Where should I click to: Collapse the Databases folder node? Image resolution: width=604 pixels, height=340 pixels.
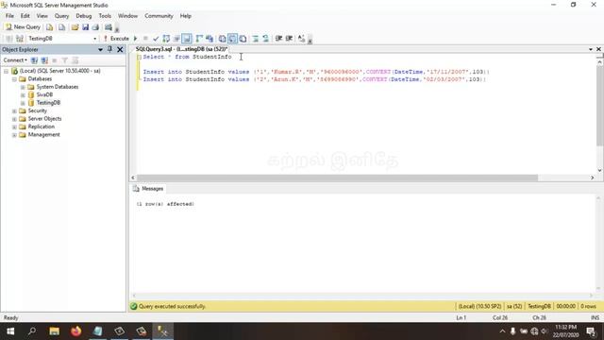pyautogui.click(x=14, y=79)
